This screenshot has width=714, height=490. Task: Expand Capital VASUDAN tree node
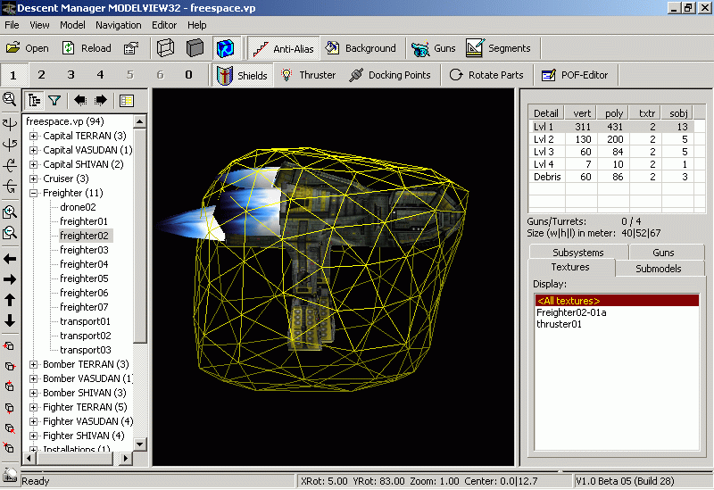33,150
